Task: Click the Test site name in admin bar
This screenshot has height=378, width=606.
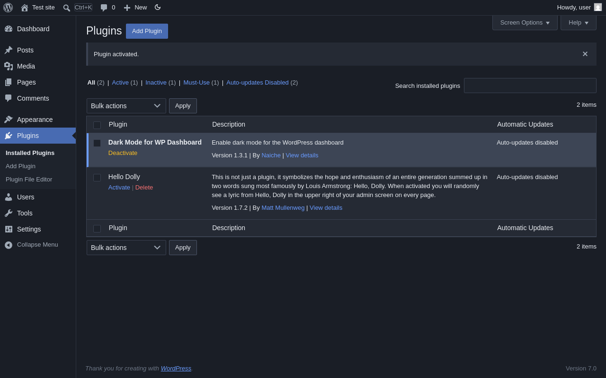Action: (x=44, y=8)
